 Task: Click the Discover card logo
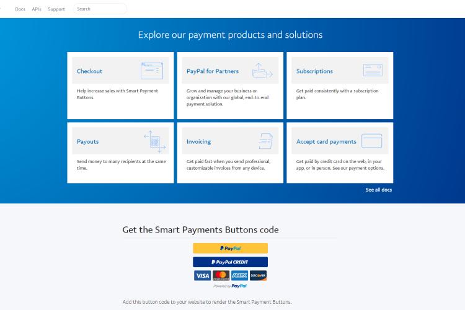pyautogui.click(x=258, y=275)
